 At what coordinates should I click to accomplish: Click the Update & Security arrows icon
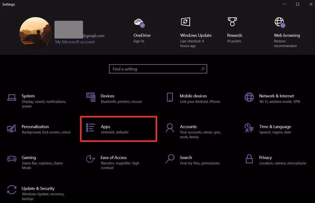coord(11,190)
